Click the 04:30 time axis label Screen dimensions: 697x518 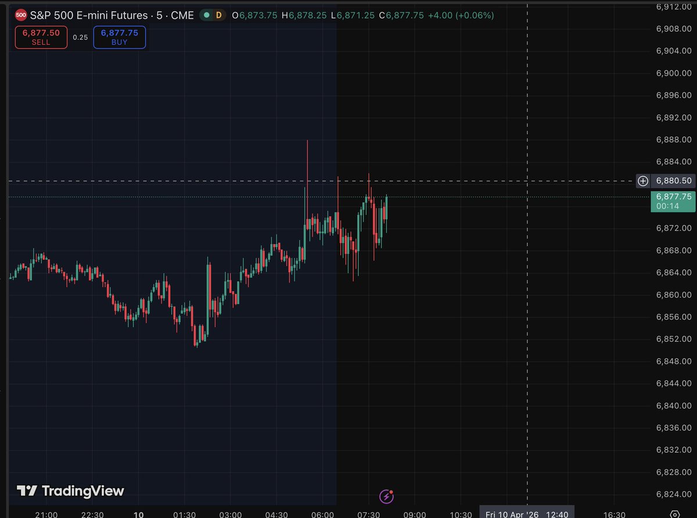[276, 514]
